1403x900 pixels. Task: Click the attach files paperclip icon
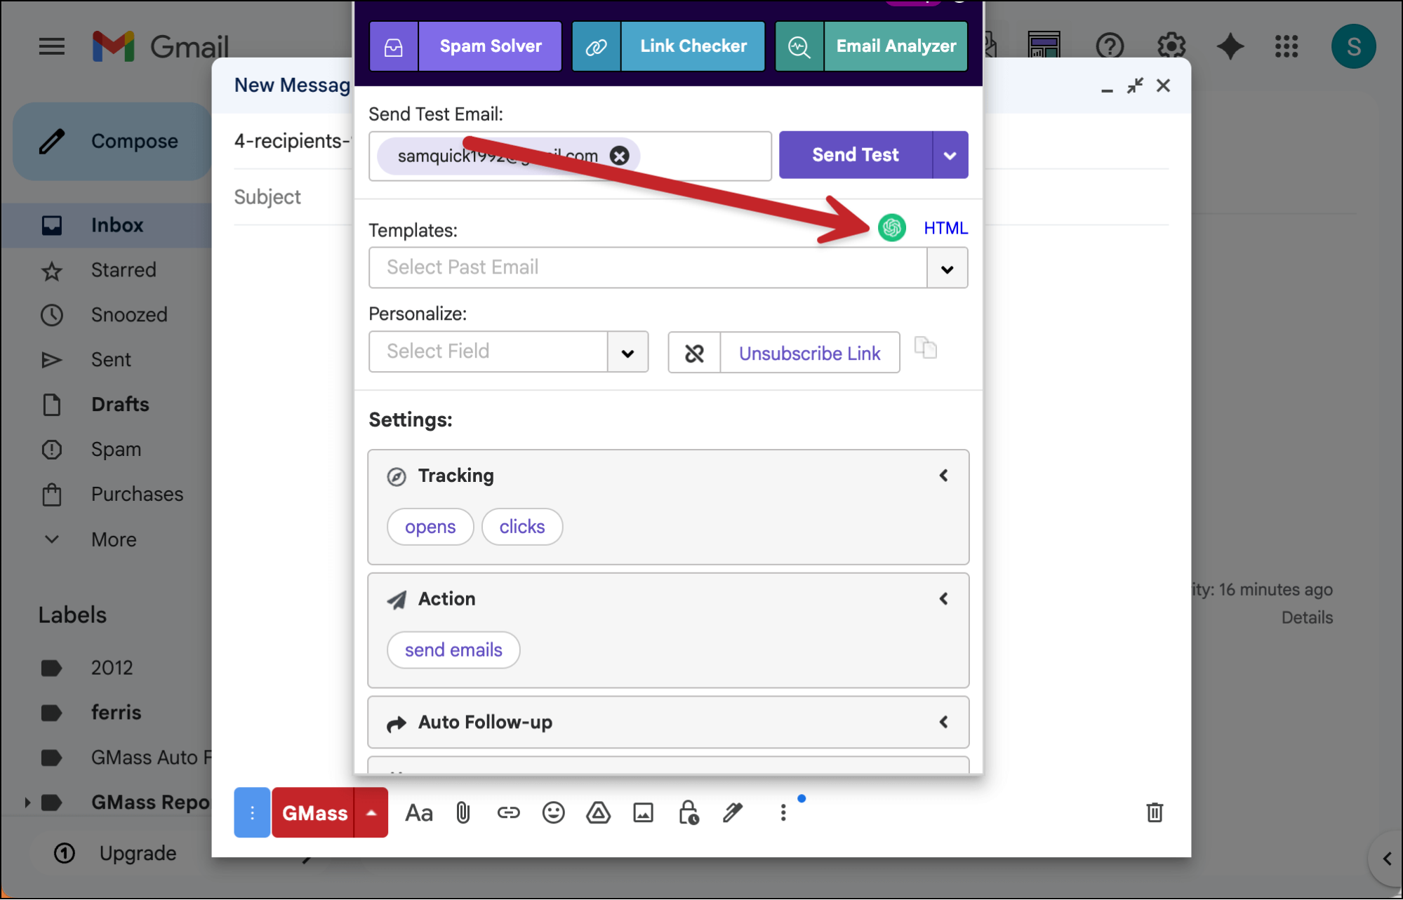[x=463, y=813]
